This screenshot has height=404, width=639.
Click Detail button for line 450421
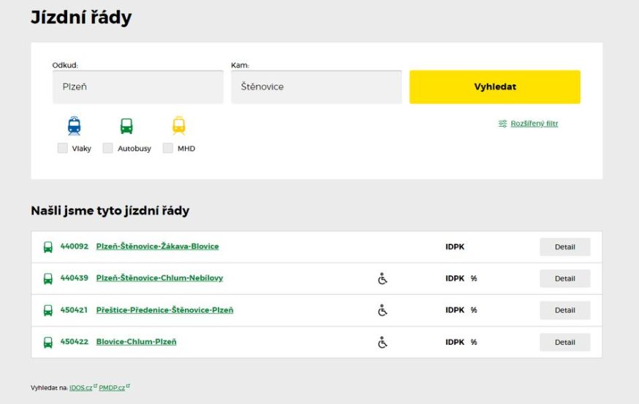point(565,310)
